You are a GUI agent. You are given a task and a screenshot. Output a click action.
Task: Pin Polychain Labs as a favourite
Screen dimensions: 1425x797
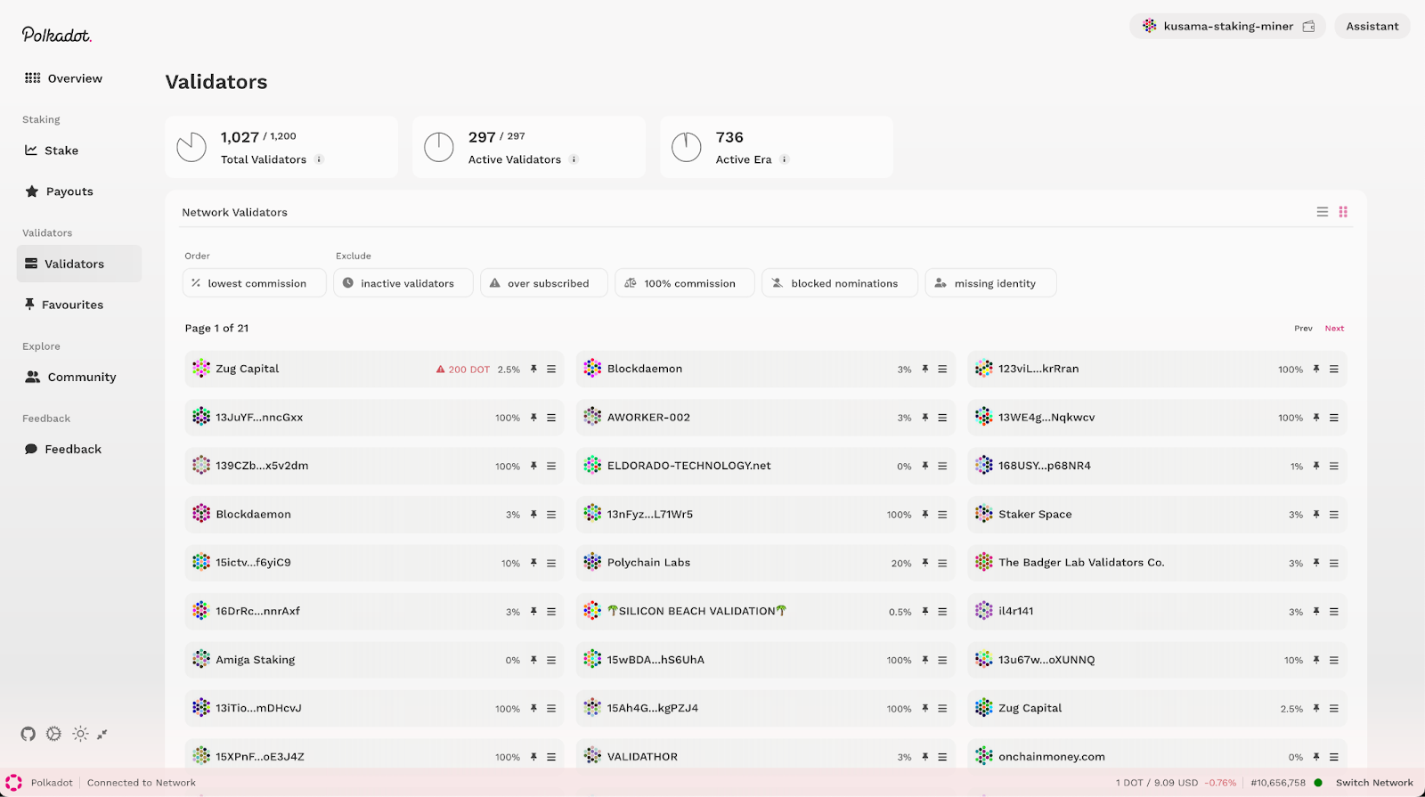925,563
